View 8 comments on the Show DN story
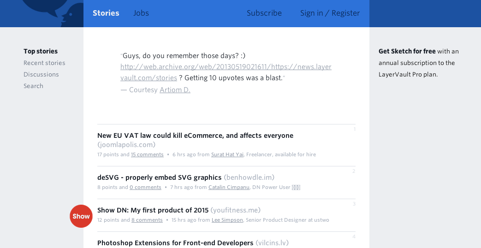Image resolution: width=481 pixels, height=248 pixels. (147, 220)
